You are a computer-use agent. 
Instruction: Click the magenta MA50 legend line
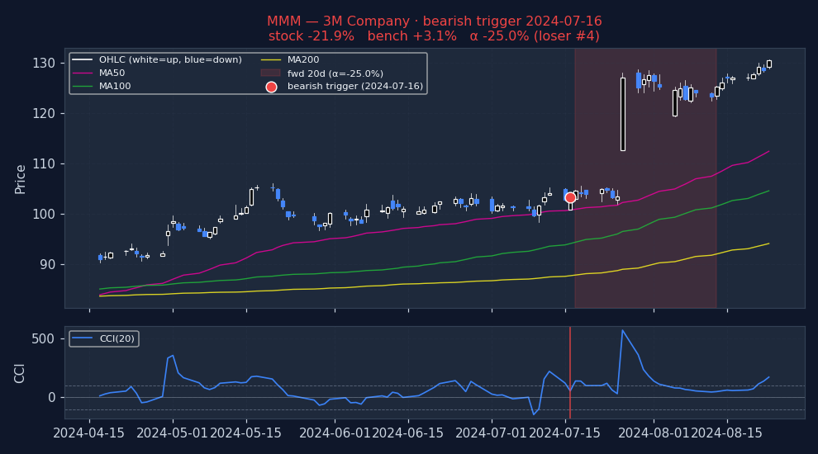82,73
